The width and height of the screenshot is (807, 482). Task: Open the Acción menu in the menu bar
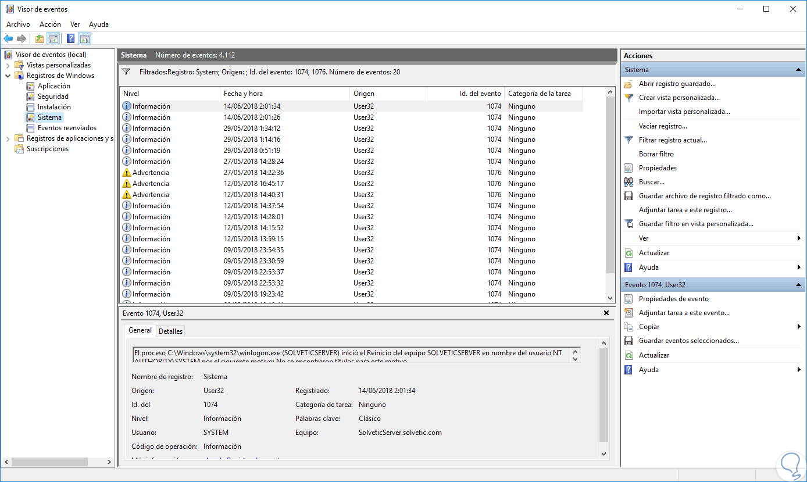click(x=50, y=24)
